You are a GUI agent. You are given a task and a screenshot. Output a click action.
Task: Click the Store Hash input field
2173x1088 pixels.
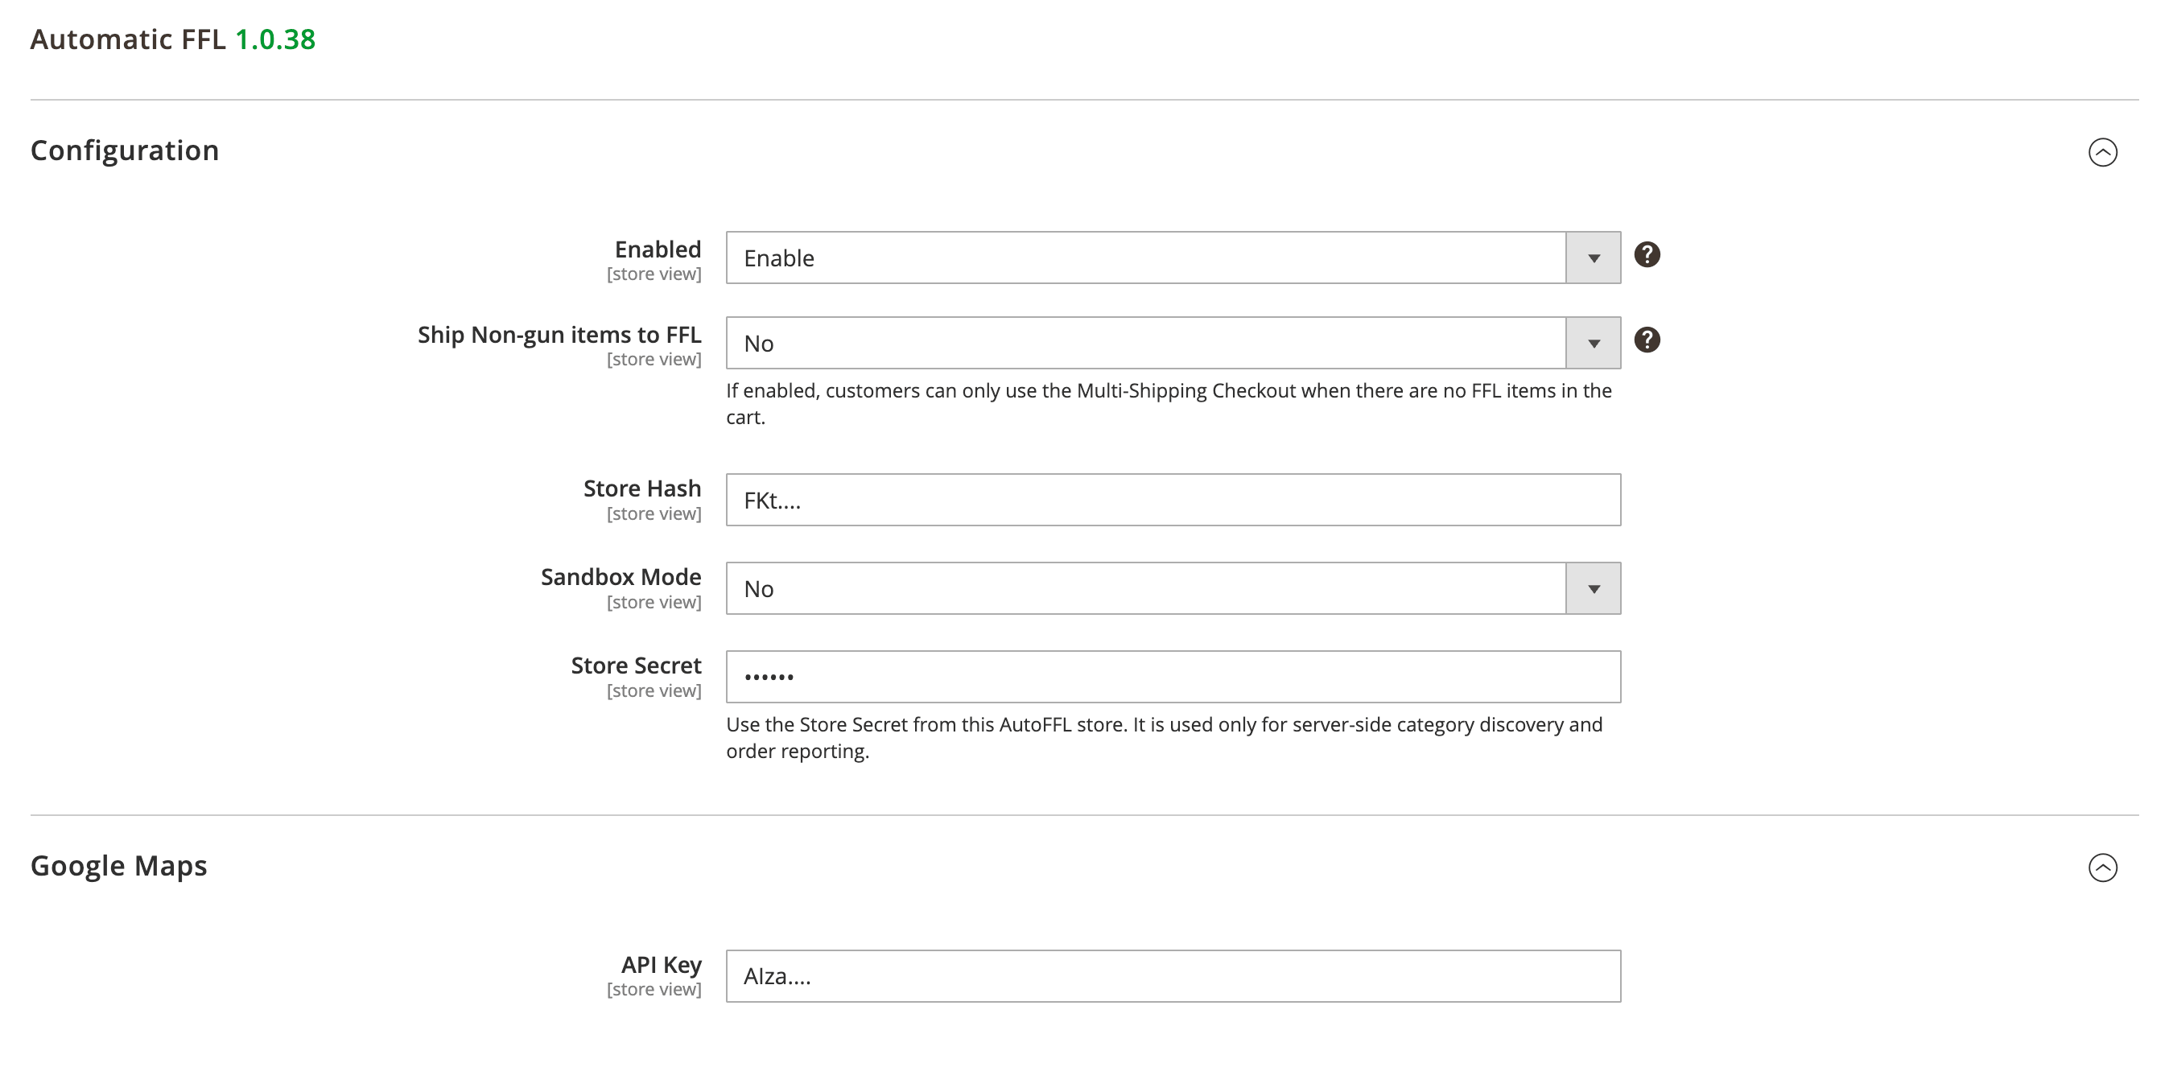point(1173,499)
